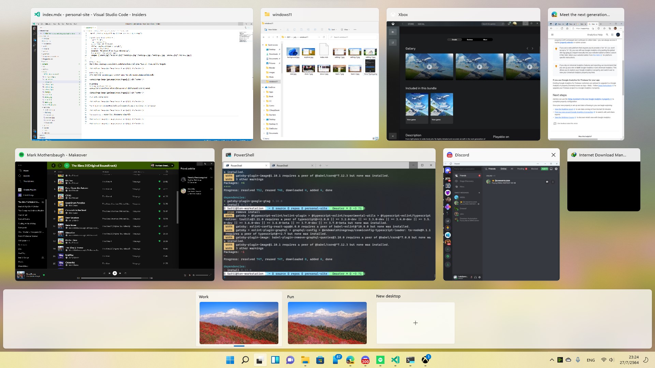Click File Explorer icon in the taskbar
Screen dimensions: 655x368
click(x=305, y=360)
